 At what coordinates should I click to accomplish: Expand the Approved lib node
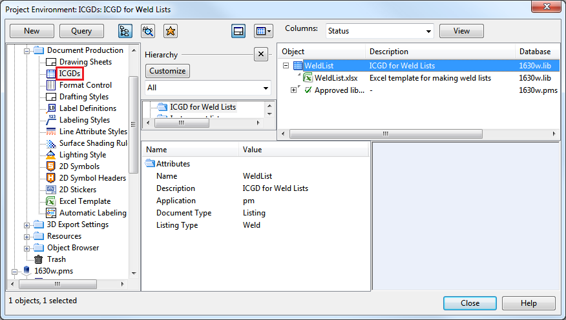point(294,90)
